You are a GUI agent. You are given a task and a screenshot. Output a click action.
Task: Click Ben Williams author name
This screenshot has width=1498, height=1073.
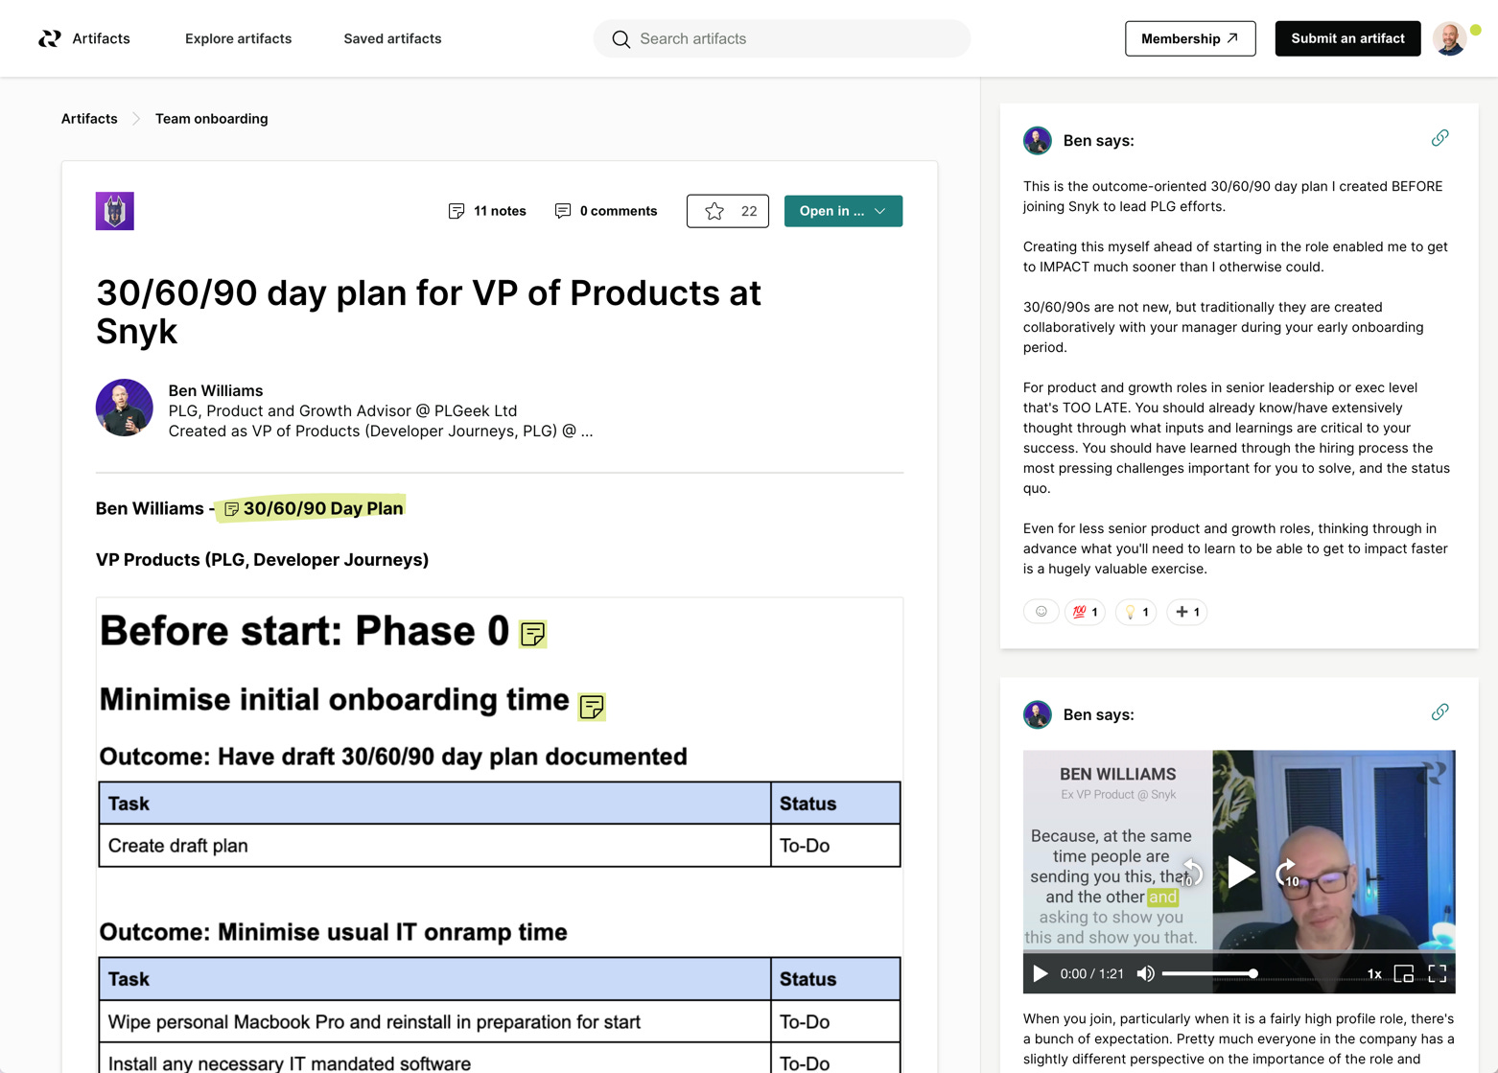click(x=216, y=390)
